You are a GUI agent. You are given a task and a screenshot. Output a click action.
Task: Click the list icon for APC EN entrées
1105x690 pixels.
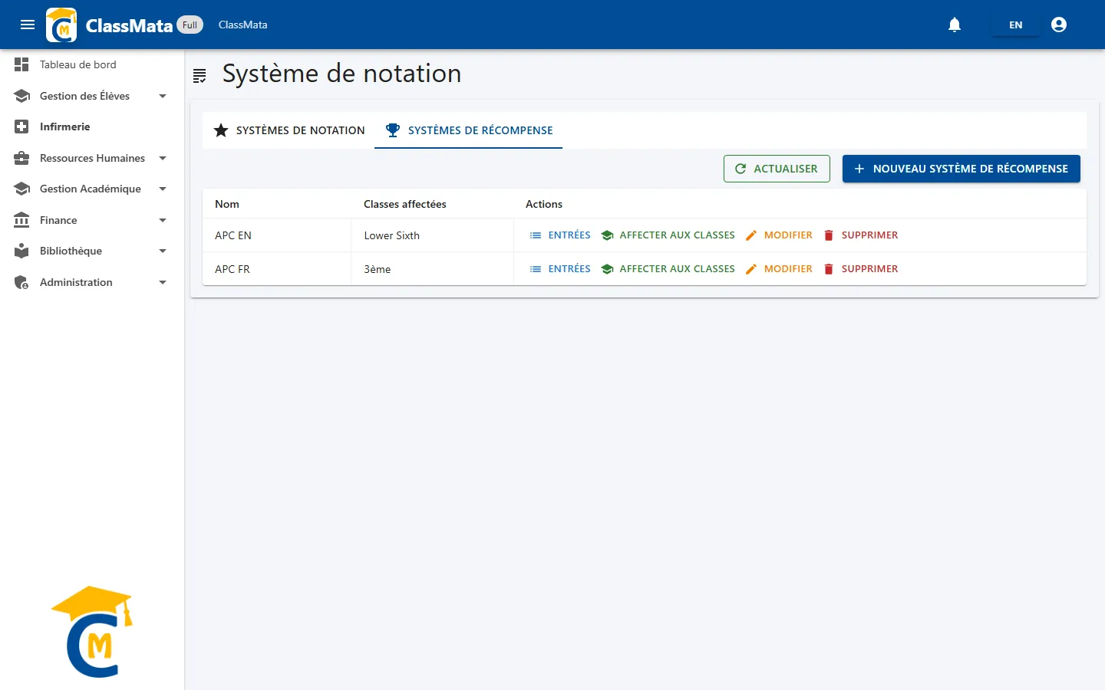pos(536,235)
